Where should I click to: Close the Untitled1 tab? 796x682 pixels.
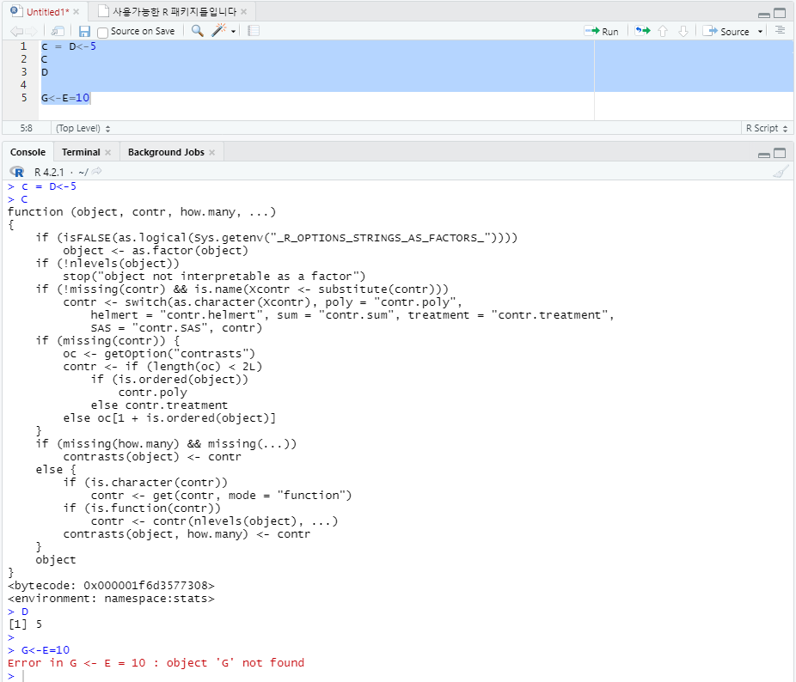click(x=77, y=12)
